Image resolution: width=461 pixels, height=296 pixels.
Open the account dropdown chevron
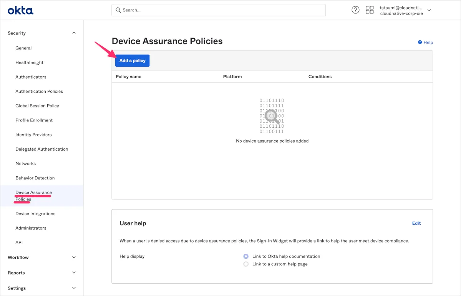pyautogui.click(x=429, y=10)
